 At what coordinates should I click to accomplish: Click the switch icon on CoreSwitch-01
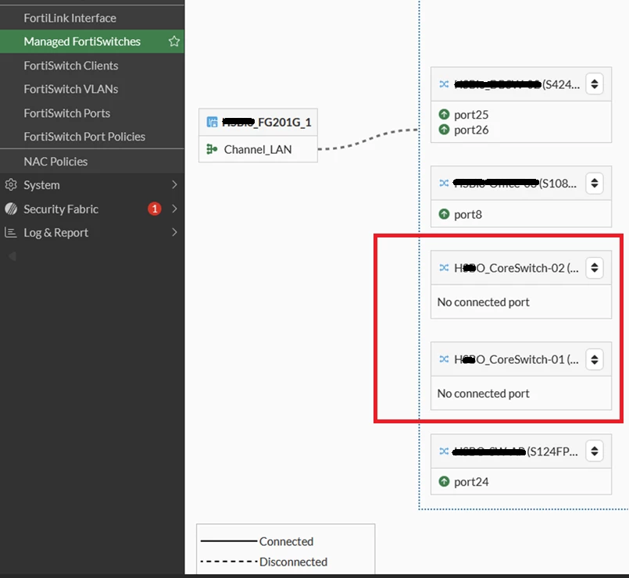point(444,359)
